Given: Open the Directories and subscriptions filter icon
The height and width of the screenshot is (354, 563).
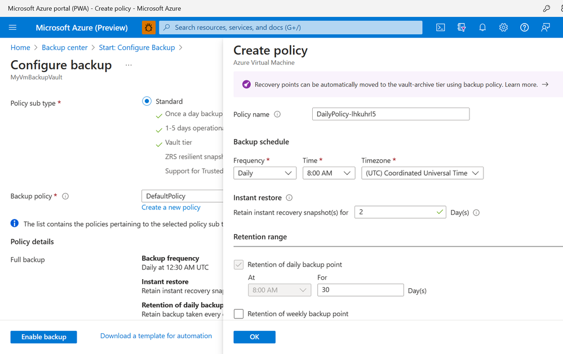Looking at the screenshot, I should [462, 28].
